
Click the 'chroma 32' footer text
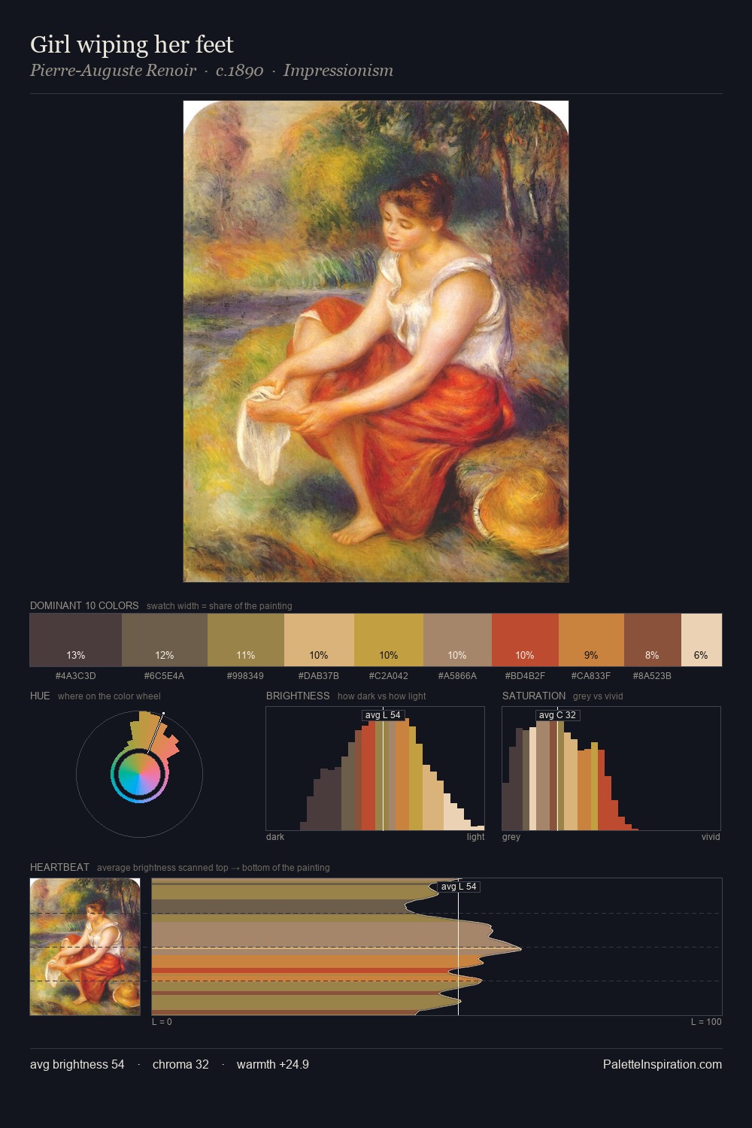[x=180, y=1064]
